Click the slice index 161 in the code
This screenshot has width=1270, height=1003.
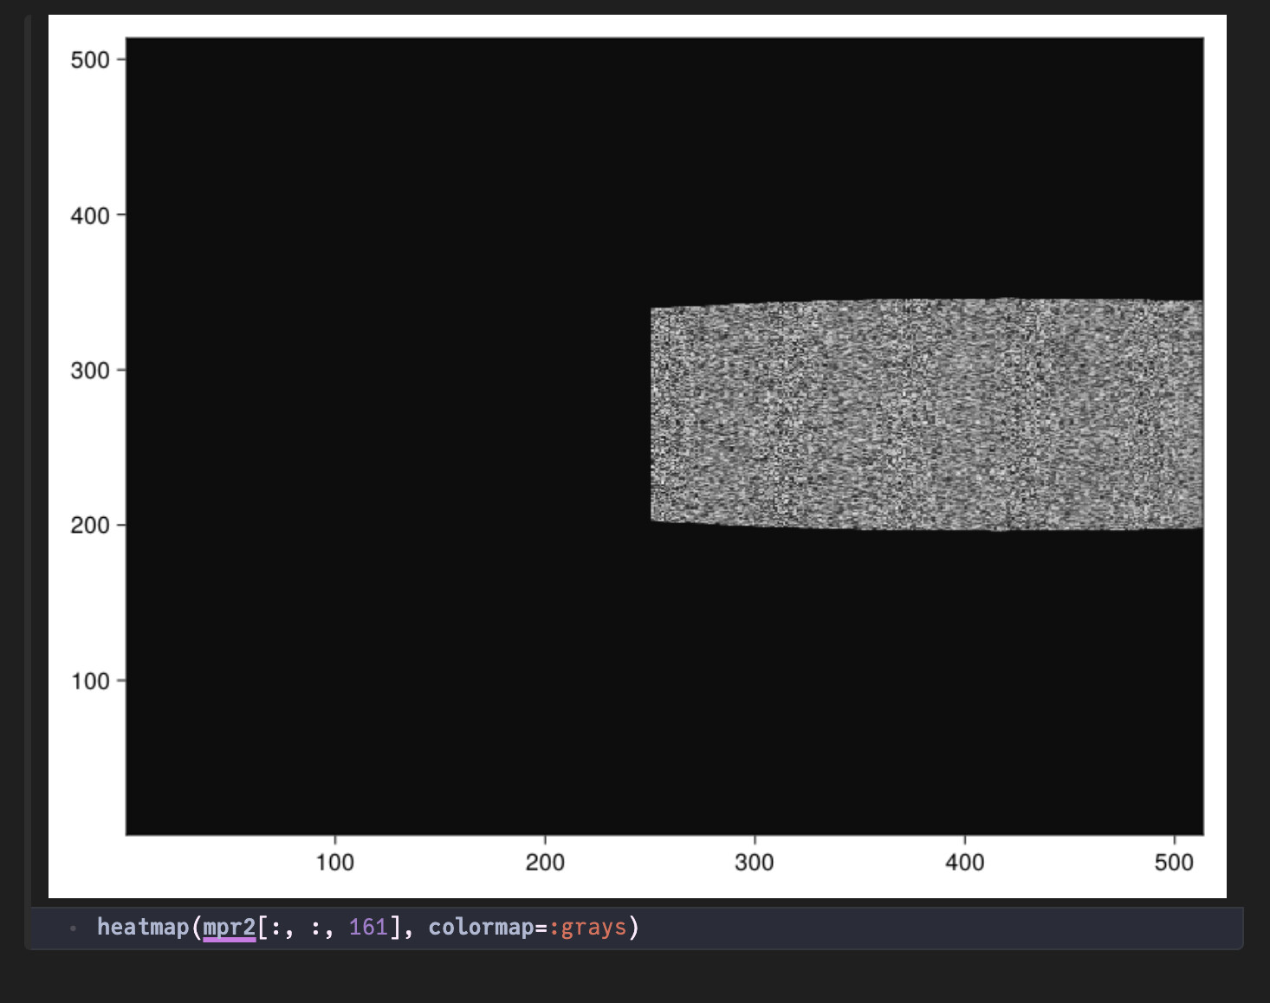point(369,927)
